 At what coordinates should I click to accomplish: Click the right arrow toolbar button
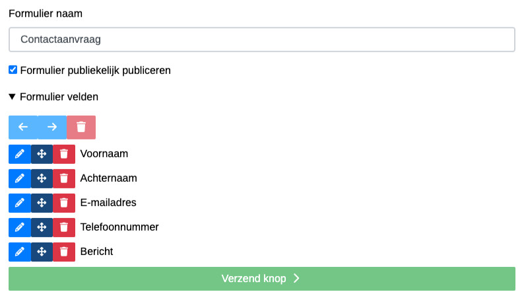(x=52, y=127)
